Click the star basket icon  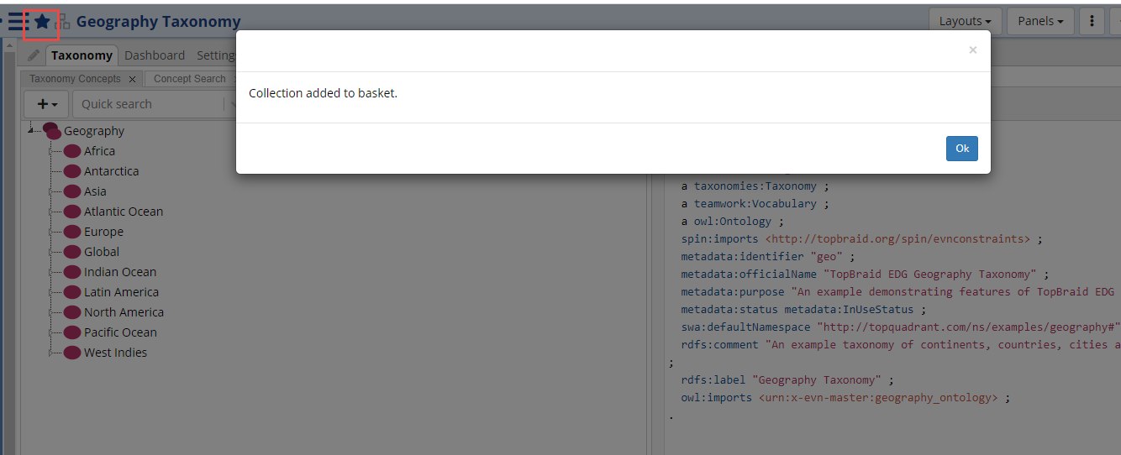click(x=41, y=23)
